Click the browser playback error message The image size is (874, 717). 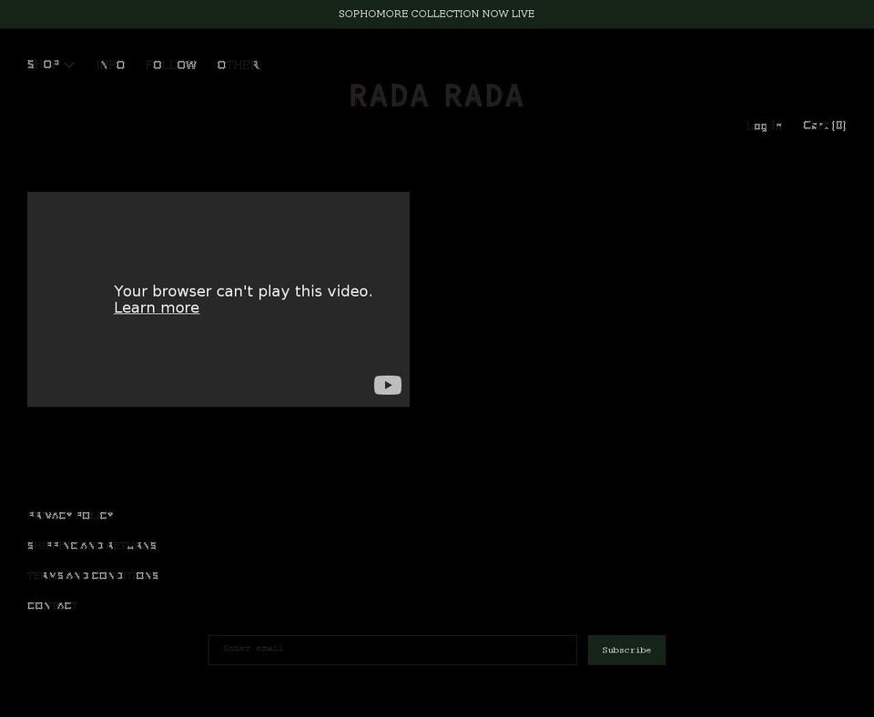243,291
